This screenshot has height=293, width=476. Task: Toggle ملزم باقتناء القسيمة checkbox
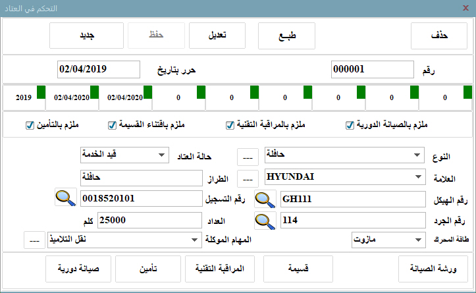pyautogui.click(x=112, y=125)
